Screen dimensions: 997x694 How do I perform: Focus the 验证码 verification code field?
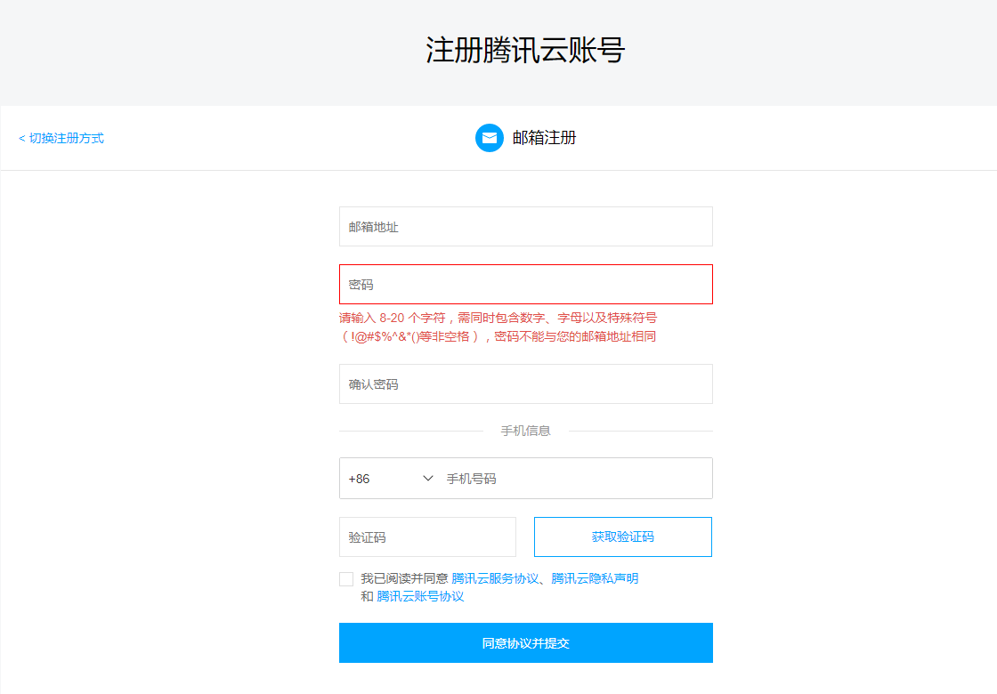[x=427, y=537]
